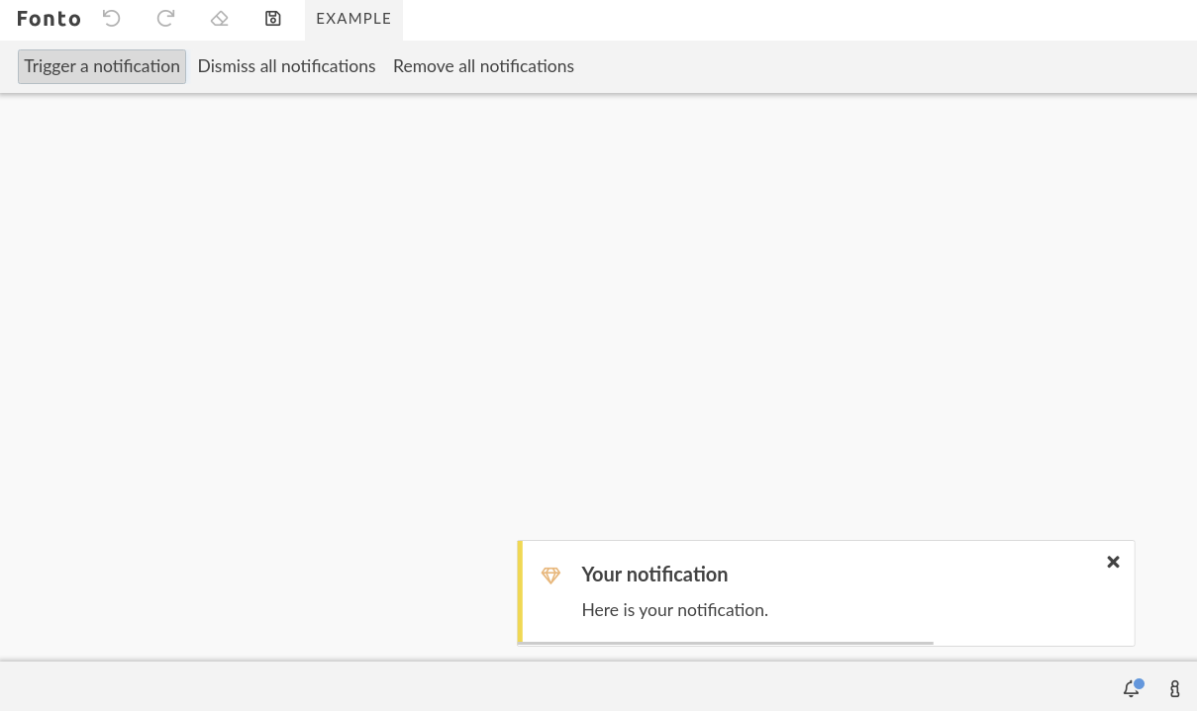Close the Your notification popup
The image size is (1197, 711).
pyautogui.click(x=1113, y=562)
